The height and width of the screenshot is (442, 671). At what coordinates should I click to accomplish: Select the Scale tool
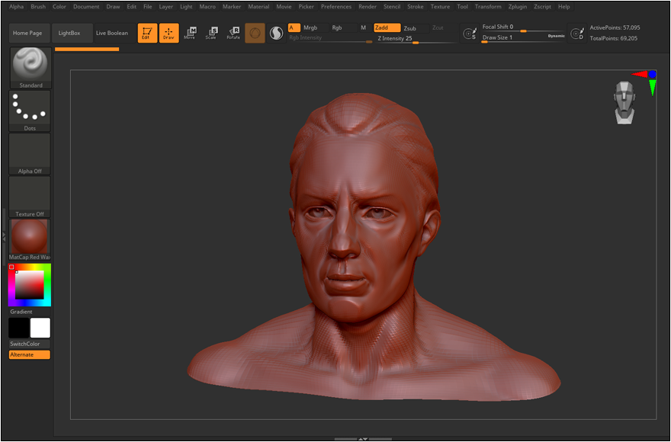[x=211, y=33]
